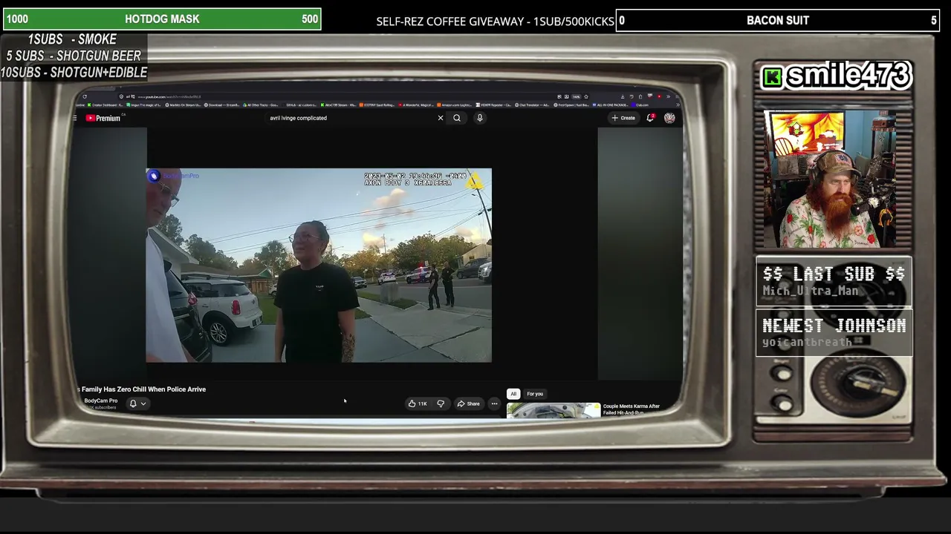
Task: Clear the YouTube search query
Action: (x=441, y=118)
